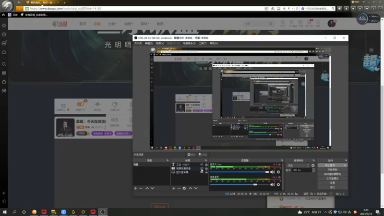Open the Windows Start menu
Viewport: 384px width, 216px height.
coord(4,212)
